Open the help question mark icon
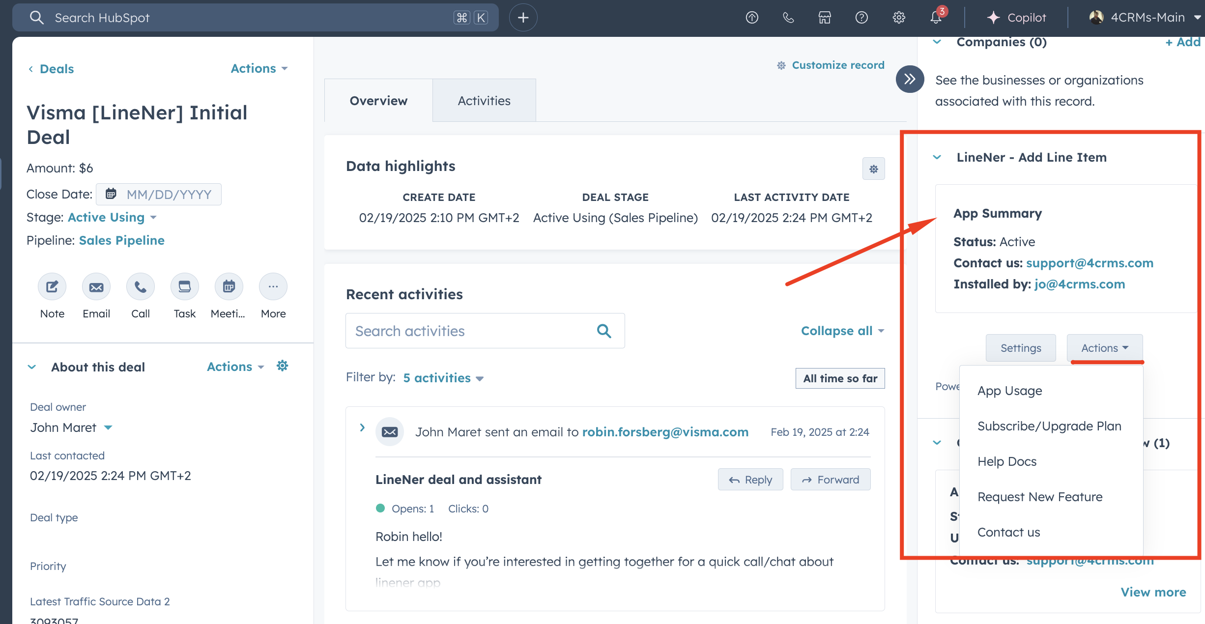The width and height of the screenshot is (1205, 624). click(x=861, y=18)
